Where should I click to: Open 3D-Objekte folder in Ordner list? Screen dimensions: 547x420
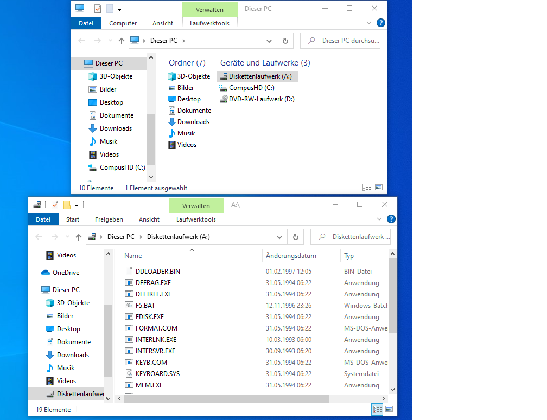[x=189, y=76]
